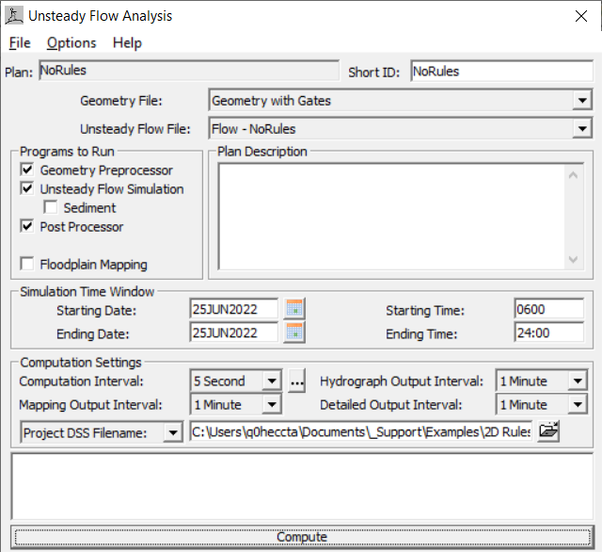Open the File menu
Image resolution: width=602 pixels, height=552 pixels.
20,42
